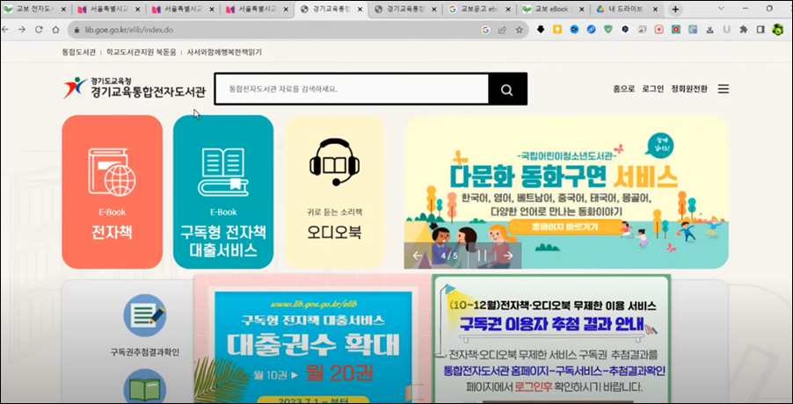Switch to the 내 드라이브 tab

click(628, 9)
